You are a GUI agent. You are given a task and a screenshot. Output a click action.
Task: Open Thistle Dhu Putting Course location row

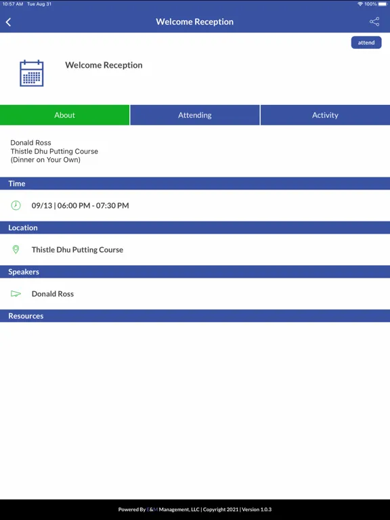coord(195,250)
